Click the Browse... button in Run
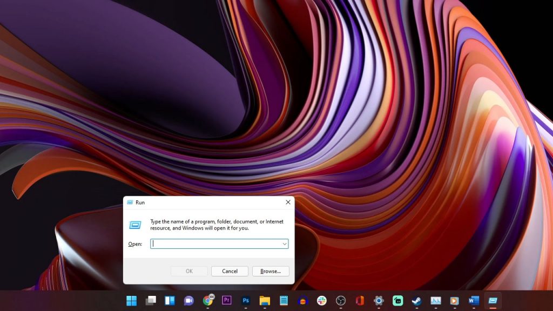The height and width of the screenshot is (311, 553). coord(271,271)
